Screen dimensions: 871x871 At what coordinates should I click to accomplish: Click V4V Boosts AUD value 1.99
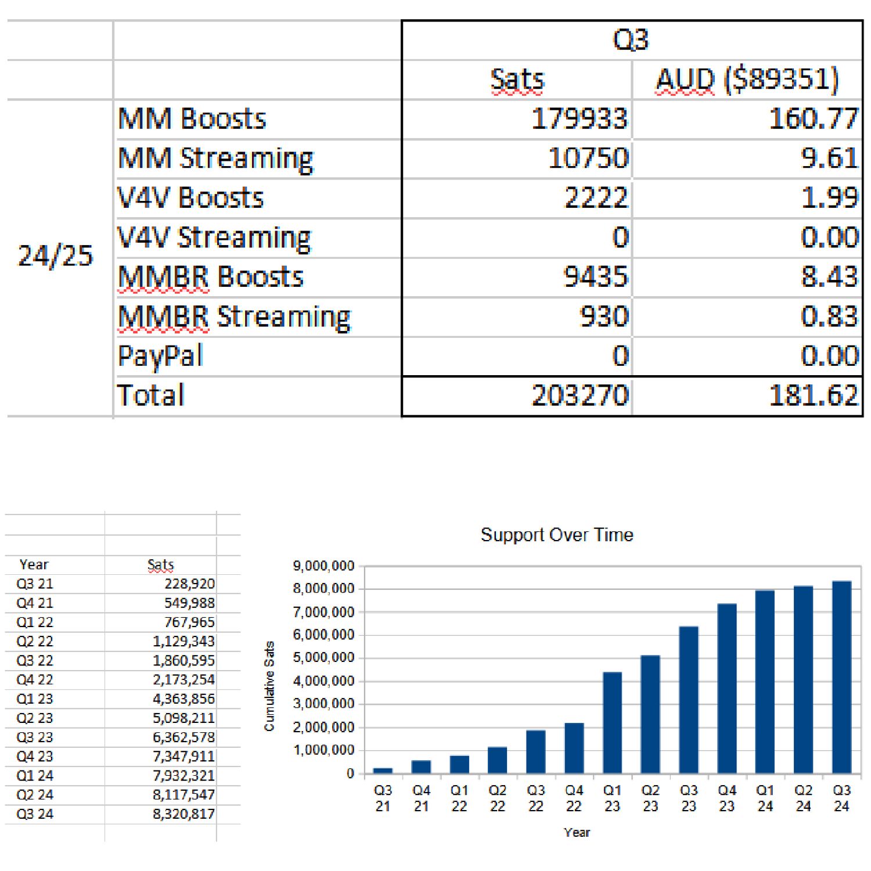[829, 198]
